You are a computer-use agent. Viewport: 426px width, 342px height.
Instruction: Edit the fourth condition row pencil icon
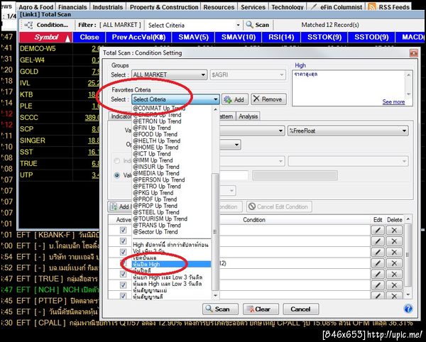tap(378, 263)
